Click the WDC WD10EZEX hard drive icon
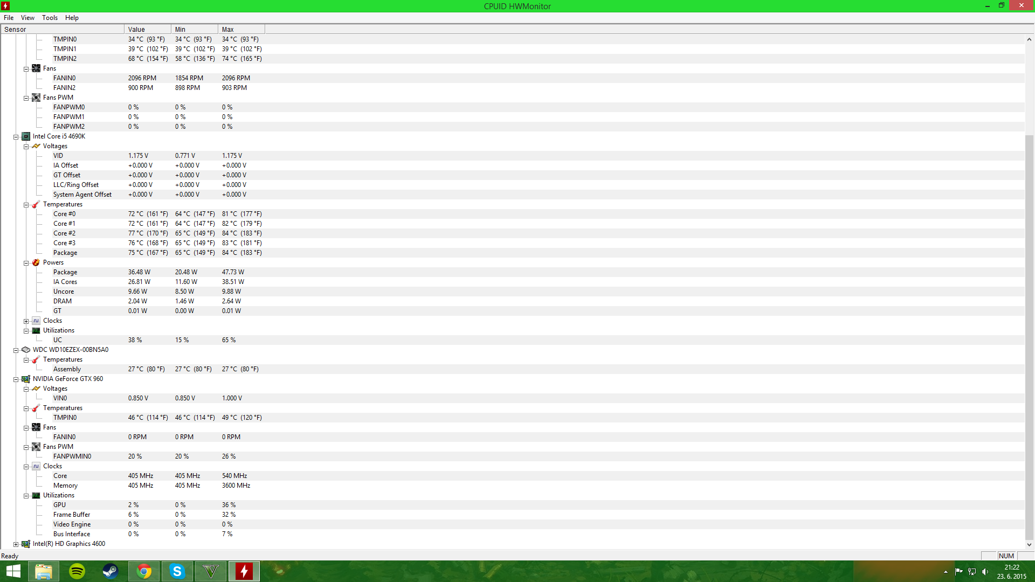The width and height of the screenshot is (1035, 582). (26, 350)
